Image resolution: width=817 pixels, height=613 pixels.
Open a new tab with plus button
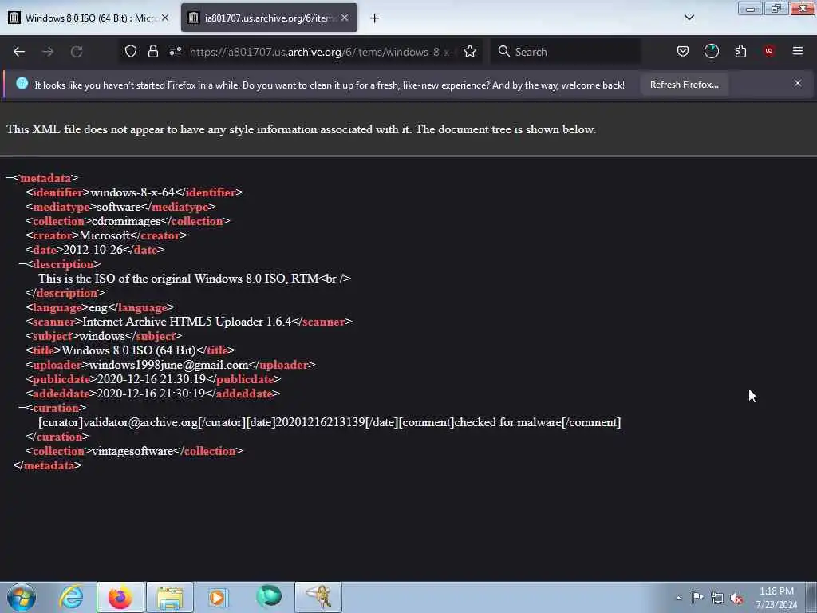click(x=374, y=18)
